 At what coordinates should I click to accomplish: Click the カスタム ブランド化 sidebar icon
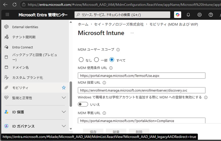point(6,77)
